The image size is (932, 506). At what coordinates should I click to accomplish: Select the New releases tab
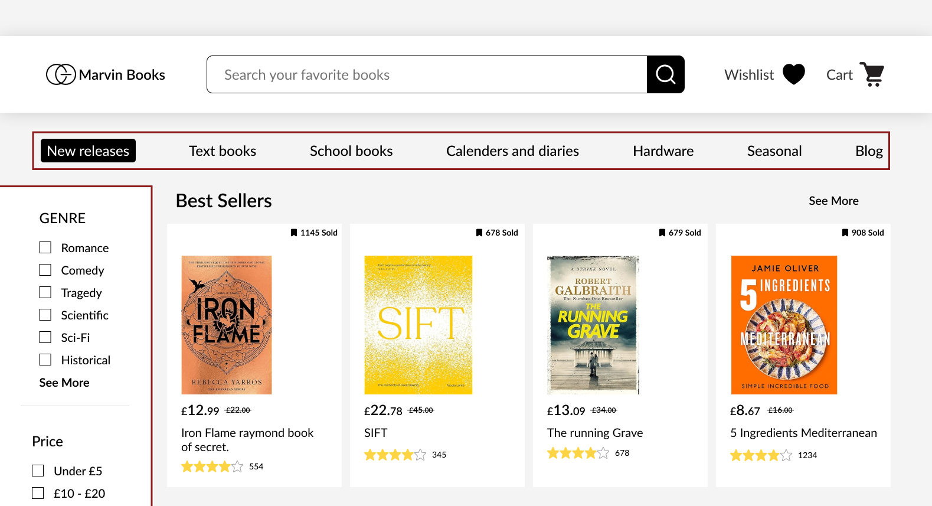coord(88,151)
